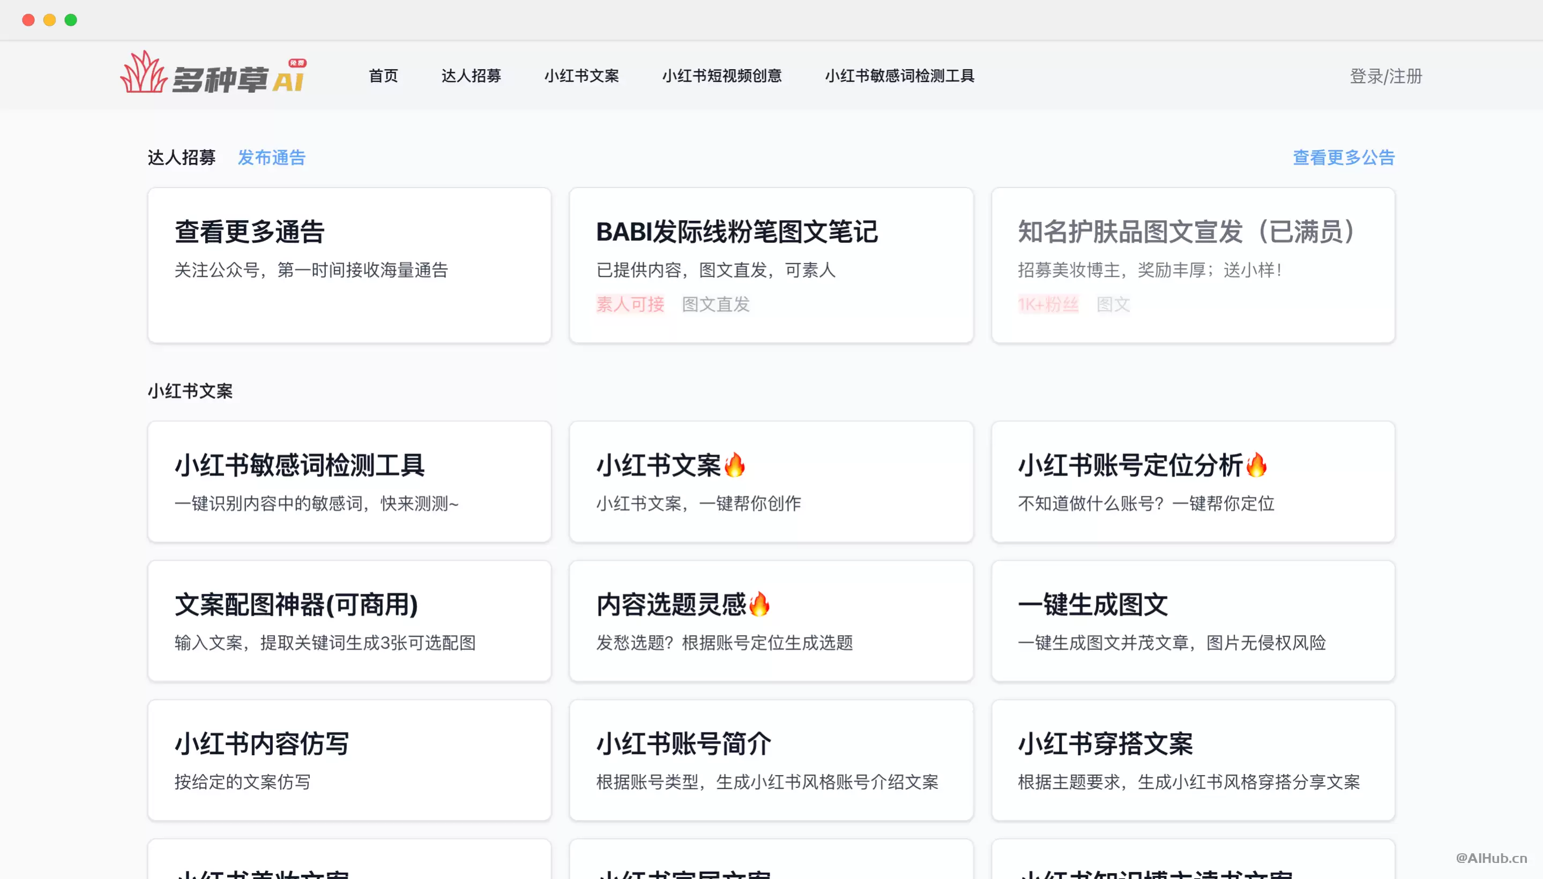
Task: Open the BABI发际线粉笔图文笔记 card
Action: tap(772, 265)
